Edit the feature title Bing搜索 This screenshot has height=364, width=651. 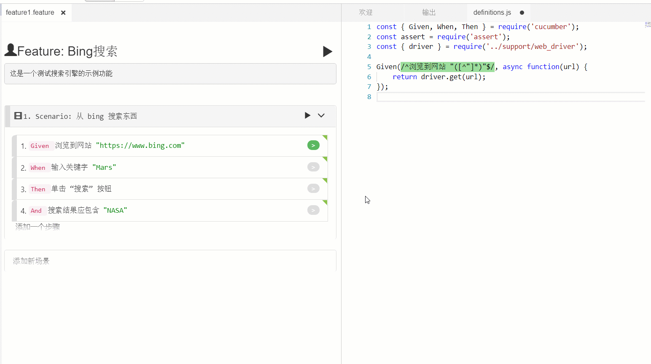click(92, 51)
